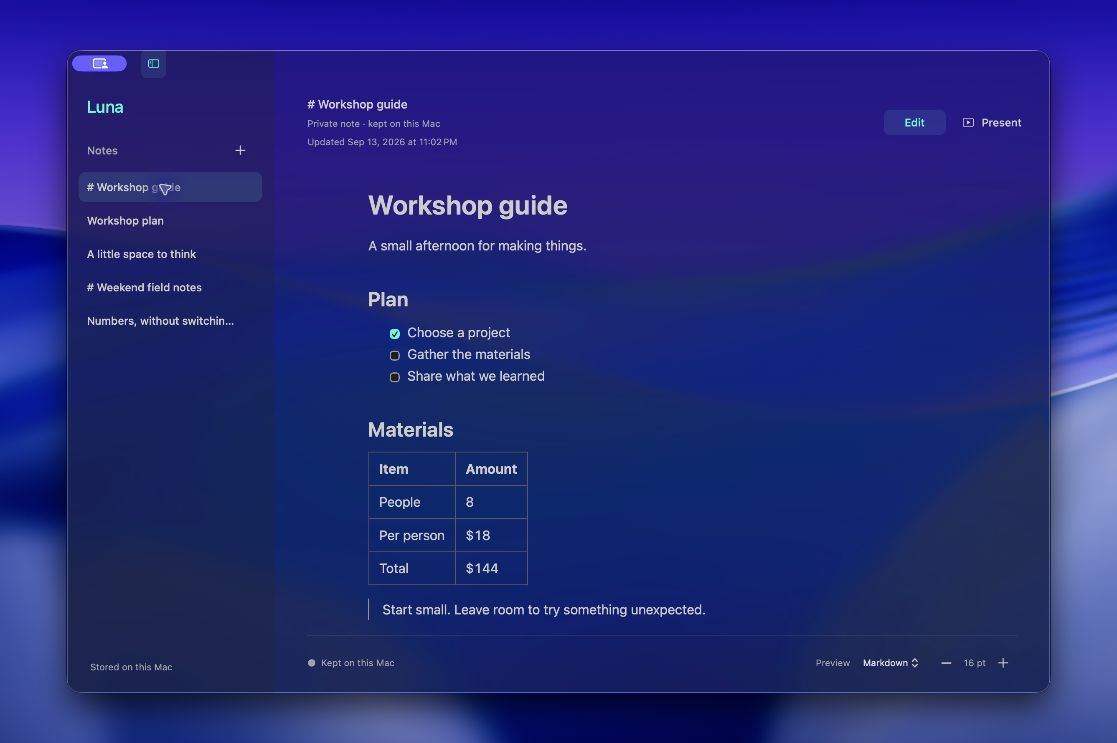Click the $144 table cell
The height and width of the screenshot is (743, 1117).
(x=491, y=569)
